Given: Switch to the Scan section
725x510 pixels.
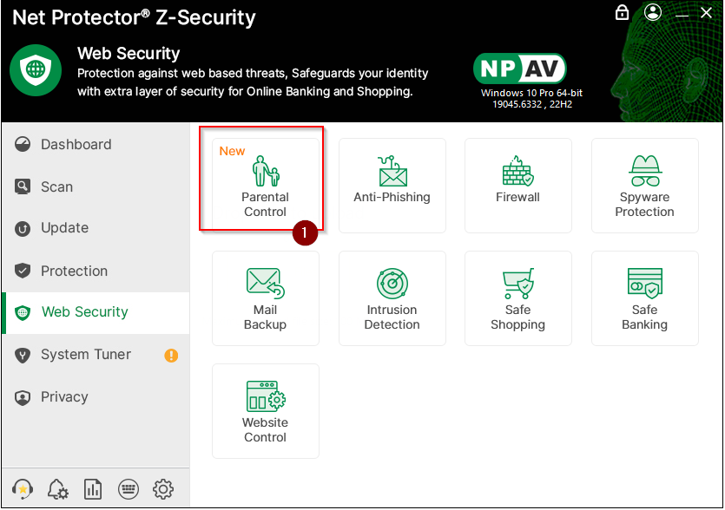Looking at the screenshot, I should (x=56, y=187).
